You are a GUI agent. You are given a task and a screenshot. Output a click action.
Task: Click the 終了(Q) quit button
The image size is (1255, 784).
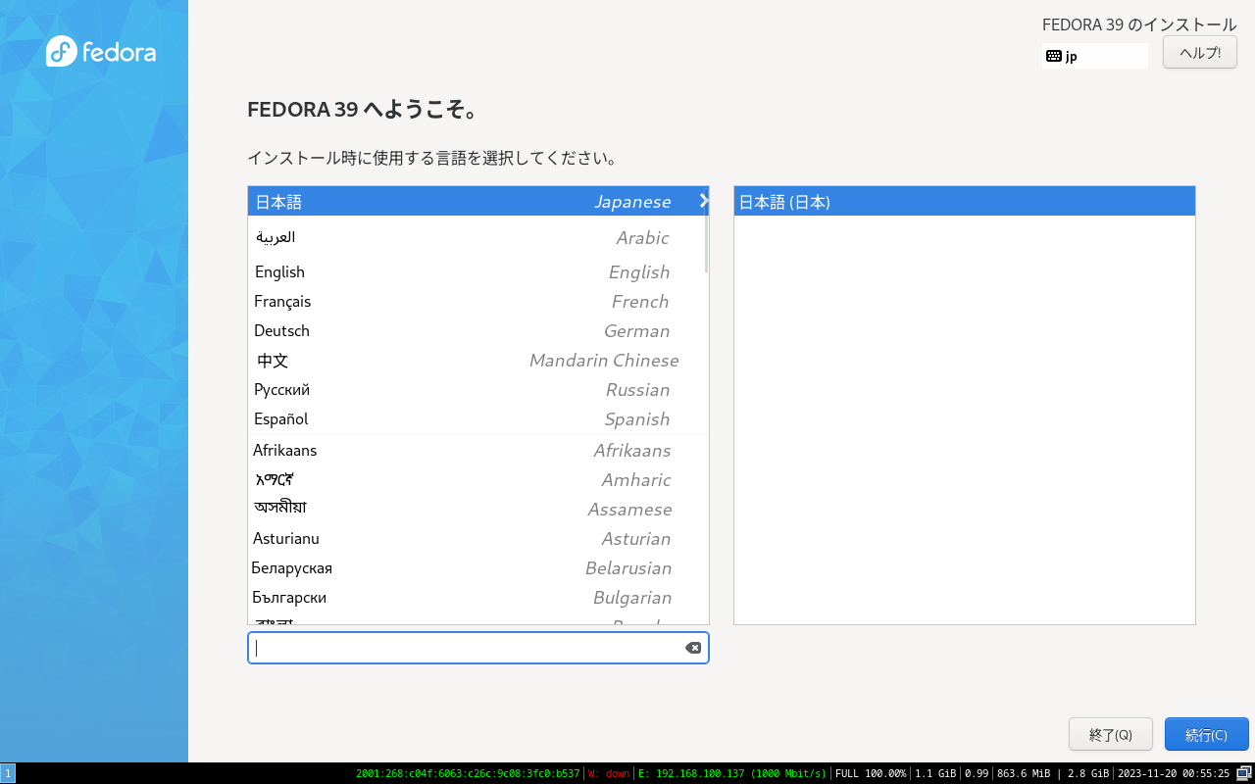pos(1111,734)
